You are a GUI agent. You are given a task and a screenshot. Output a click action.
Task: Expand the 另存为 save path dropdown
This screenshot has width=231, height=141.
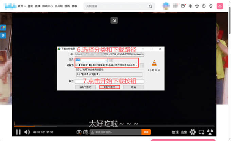click(137, 65)
